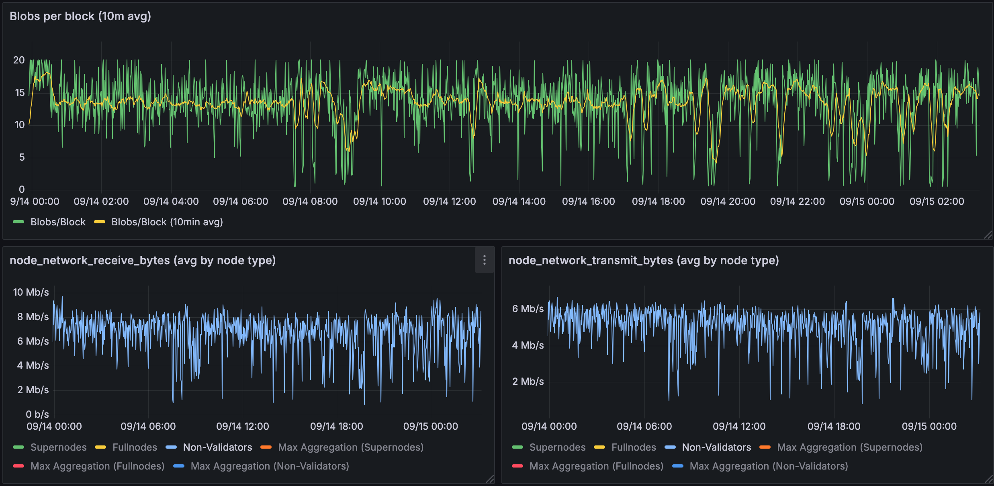
Task: Select the Fullnodes legend entry in receive panel
Action: (135, 447)
